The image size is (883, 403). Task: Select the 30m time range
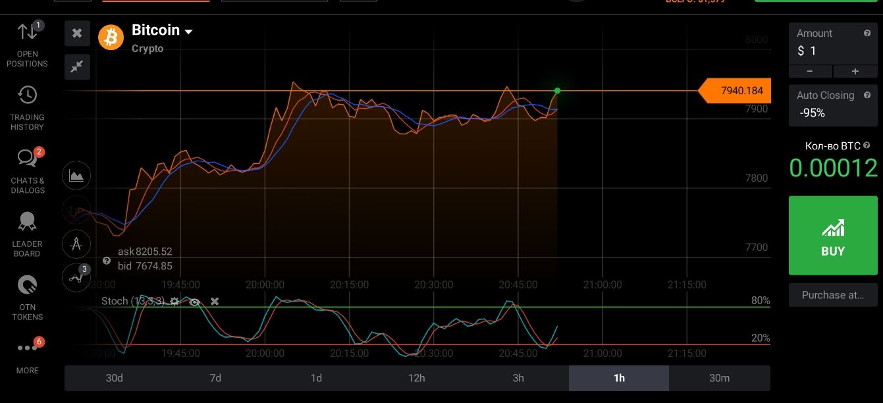coord(720,378)
